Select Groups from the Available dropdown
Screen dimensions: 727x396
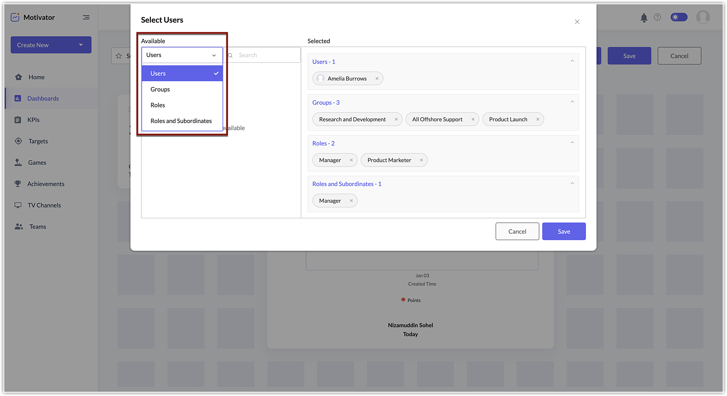[x=160, y=89]
